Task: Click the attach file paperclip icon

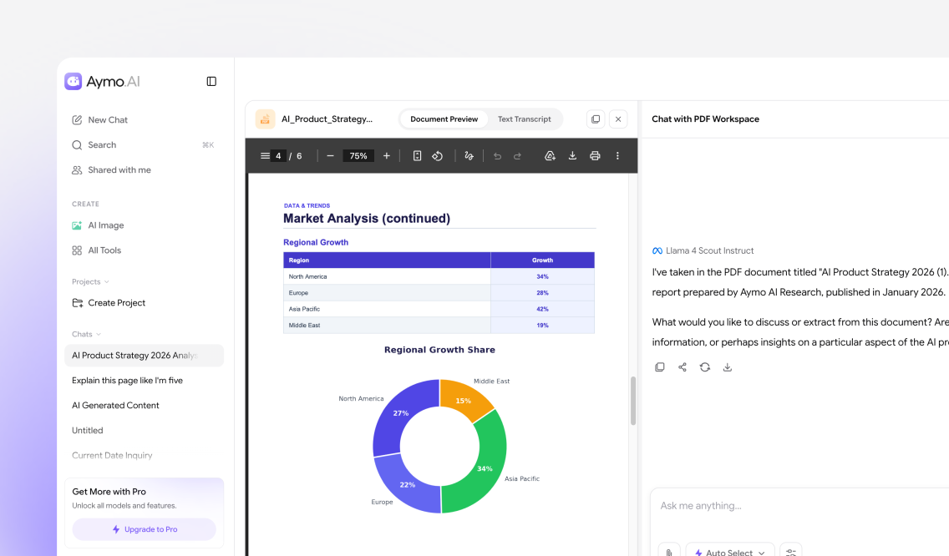Action: point(669,552)
